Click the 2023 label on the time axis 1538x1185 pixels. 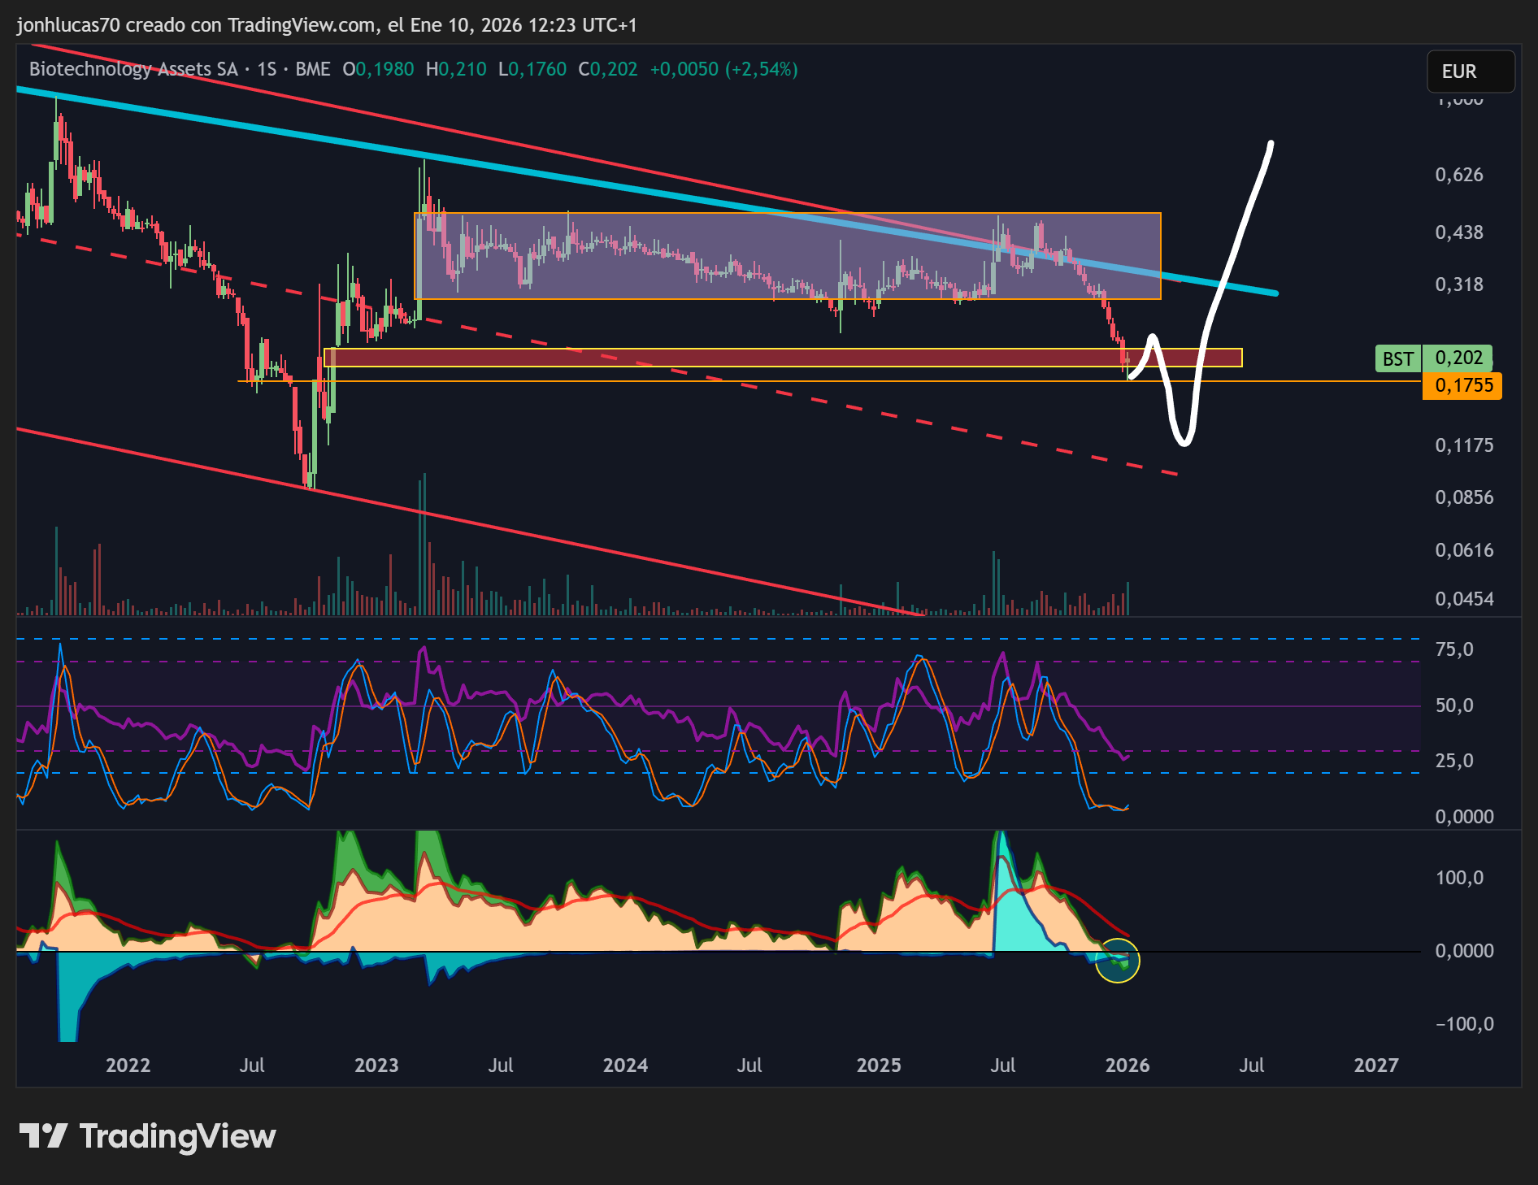coord(376,1065)
